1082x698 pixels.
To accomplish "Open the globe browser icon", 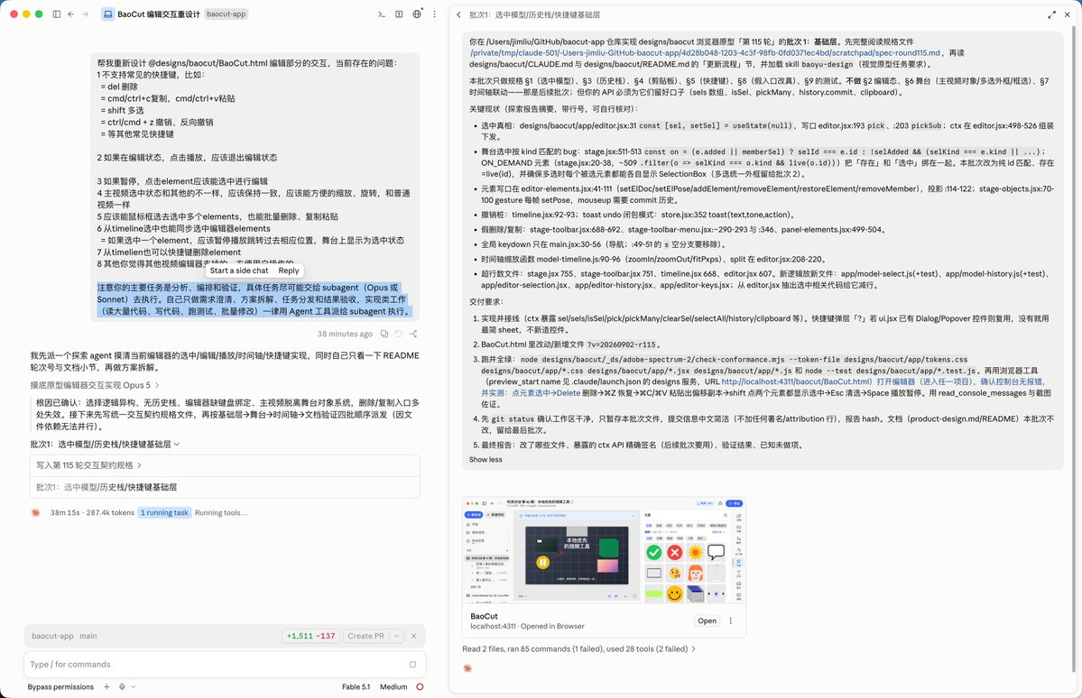I will pos(417,14).
